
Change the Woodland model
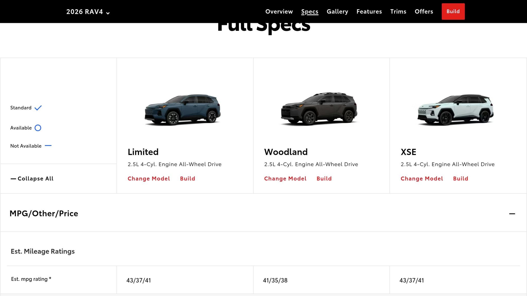coord(285,179)
